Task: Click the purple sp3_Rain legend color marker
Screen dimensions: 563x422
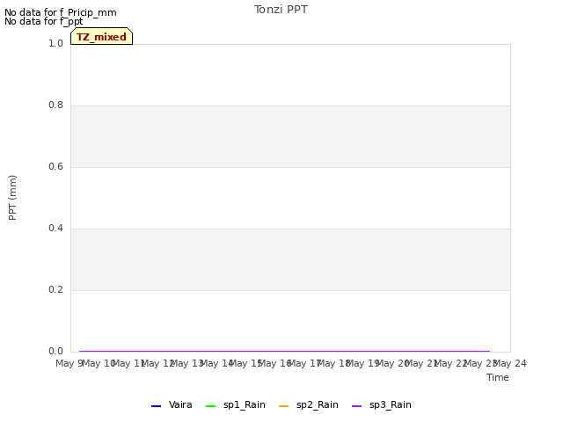Action: [x=356, y=406]
